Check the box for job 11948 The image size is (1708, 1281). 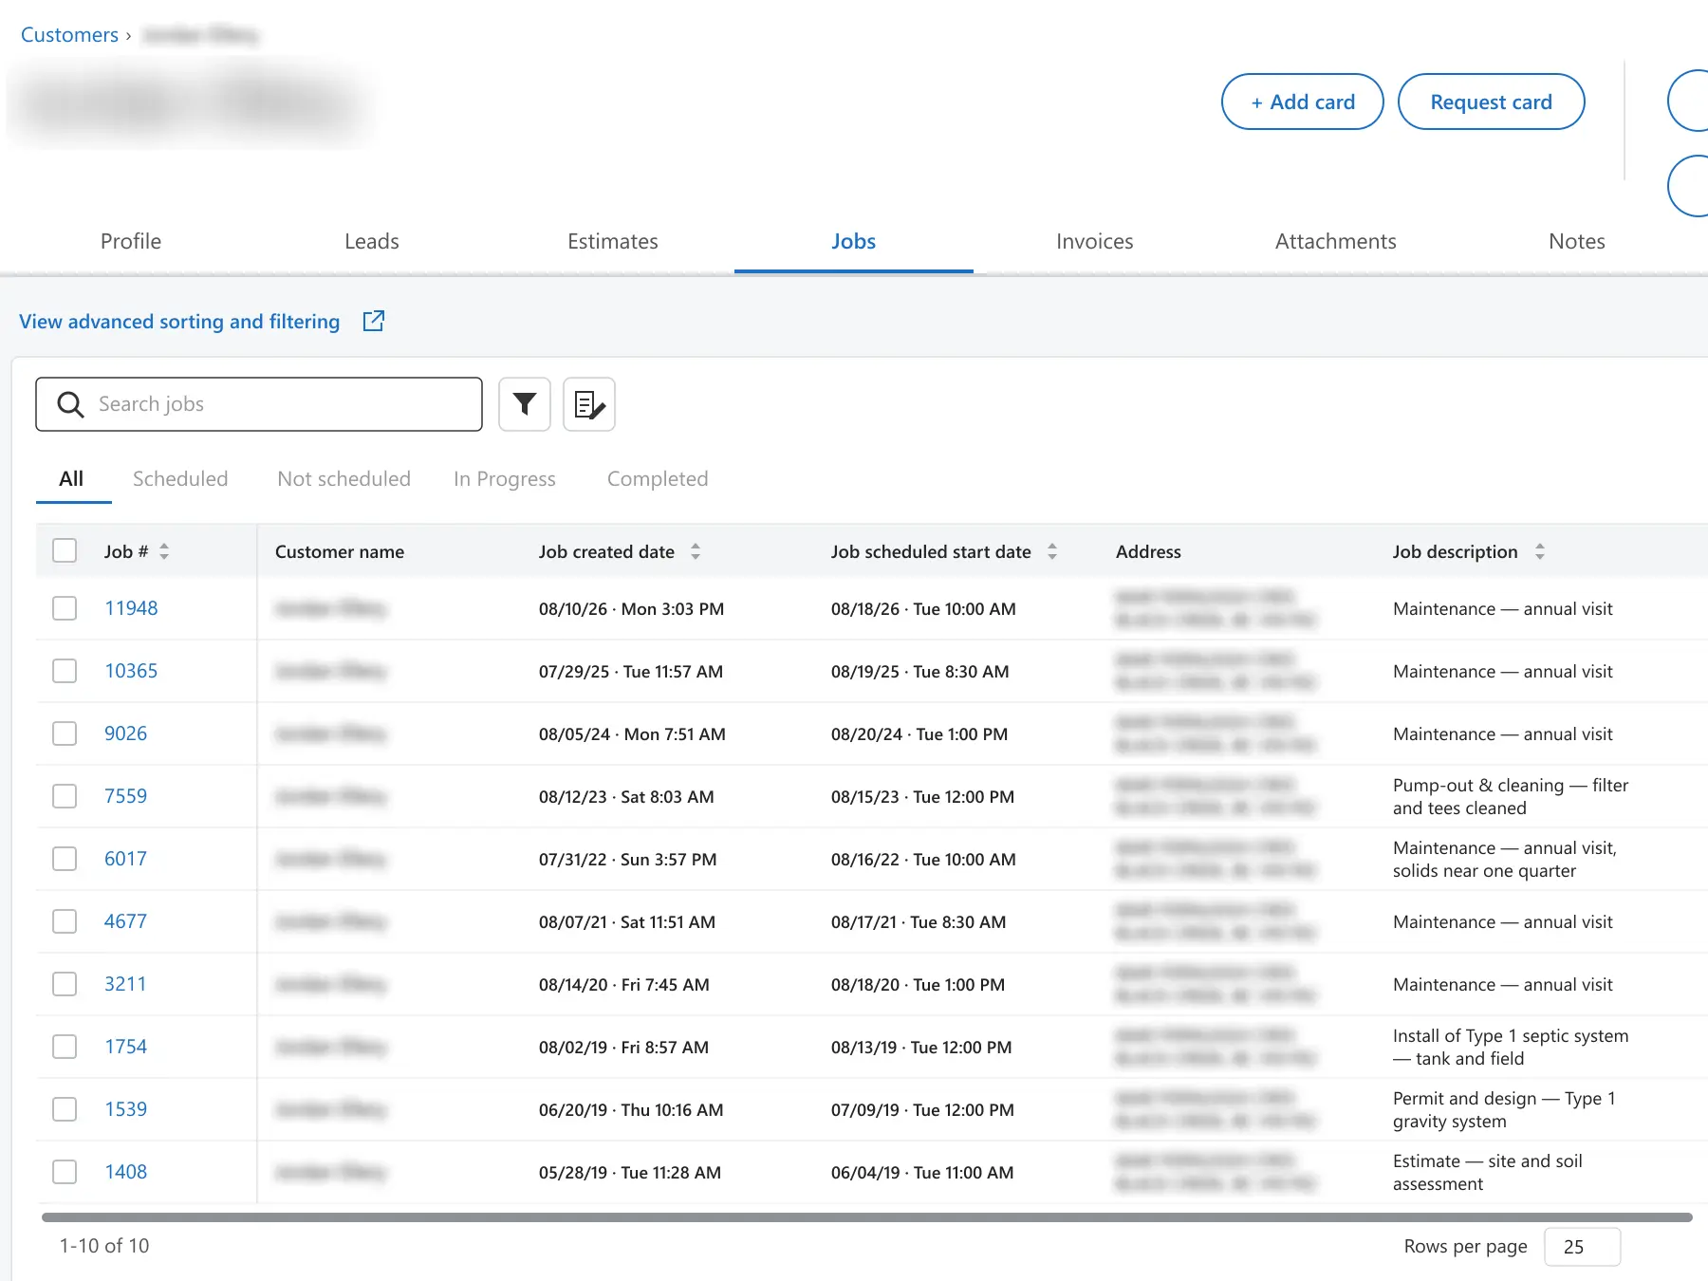(x=65, y=608)
